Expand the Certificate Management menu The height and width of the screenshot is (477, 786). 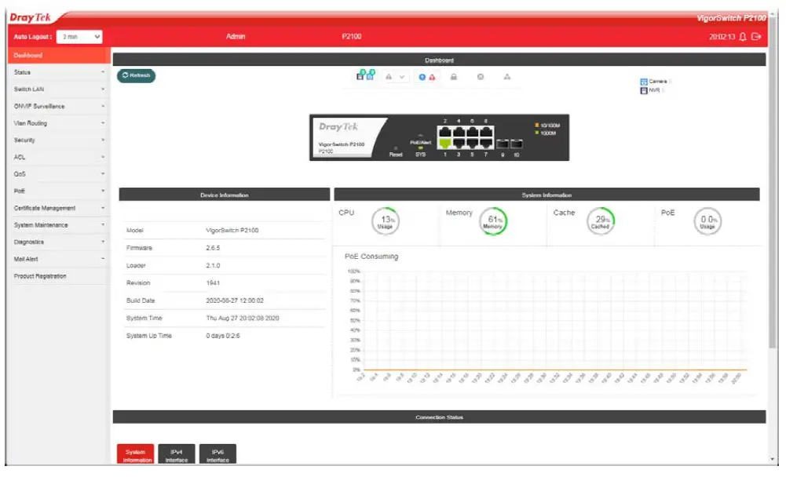(59, 209)
